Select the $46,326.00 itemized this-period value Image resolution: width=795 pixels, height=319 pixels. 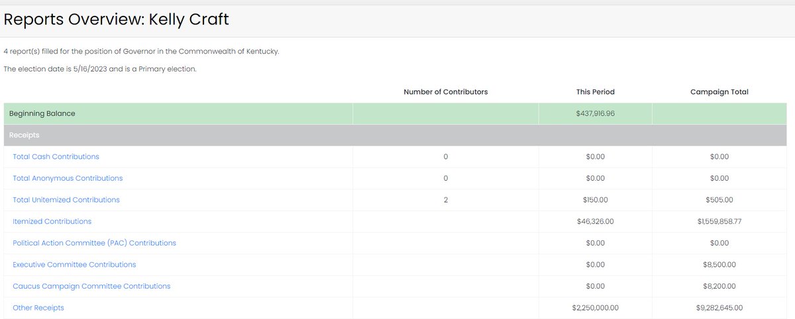[x=596, y=221]
